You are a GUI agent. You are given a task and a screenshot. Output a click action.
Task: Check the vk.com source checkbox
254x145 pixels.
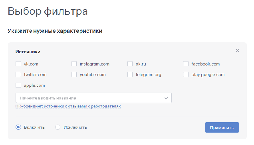[x=18, y=64]
